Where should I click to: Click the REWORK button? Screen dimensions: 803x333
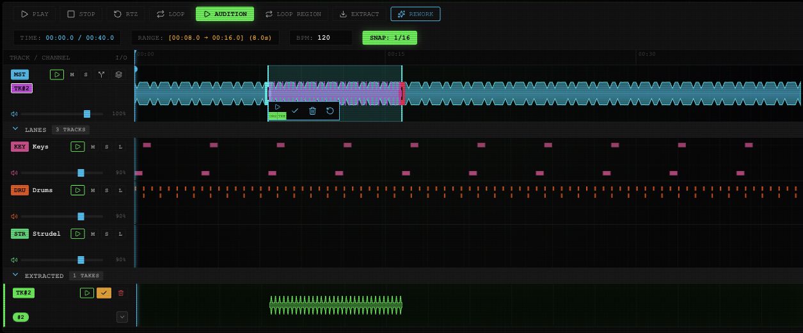(415, 14)
